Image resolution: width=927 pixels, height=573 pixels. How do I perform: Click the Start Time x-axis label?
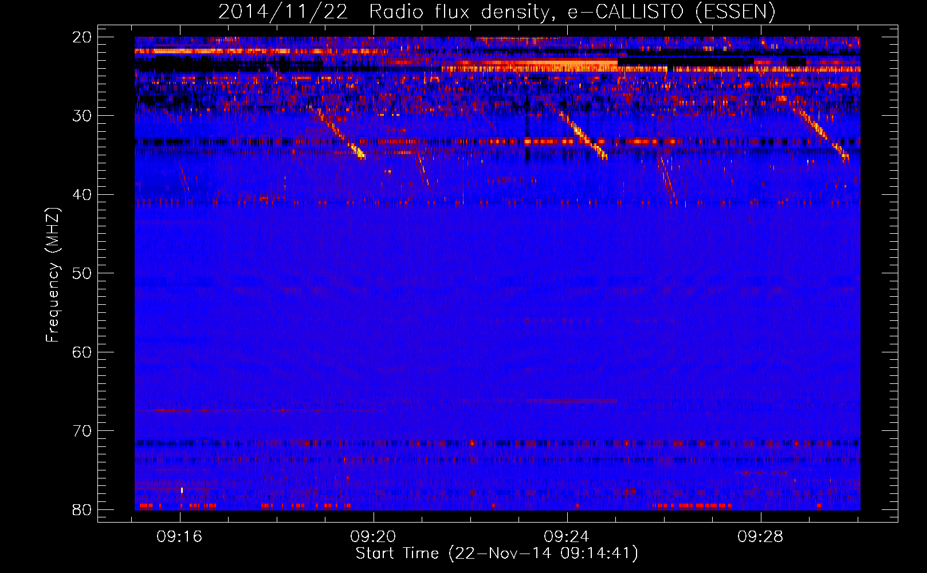pos(496,554)
